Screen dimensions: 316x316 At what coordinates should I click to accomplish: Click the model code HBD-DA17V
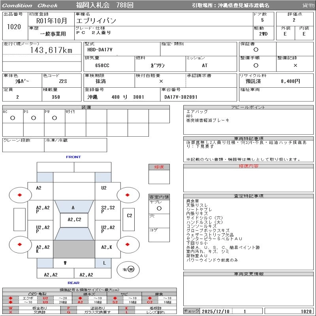tap(100, 50)
